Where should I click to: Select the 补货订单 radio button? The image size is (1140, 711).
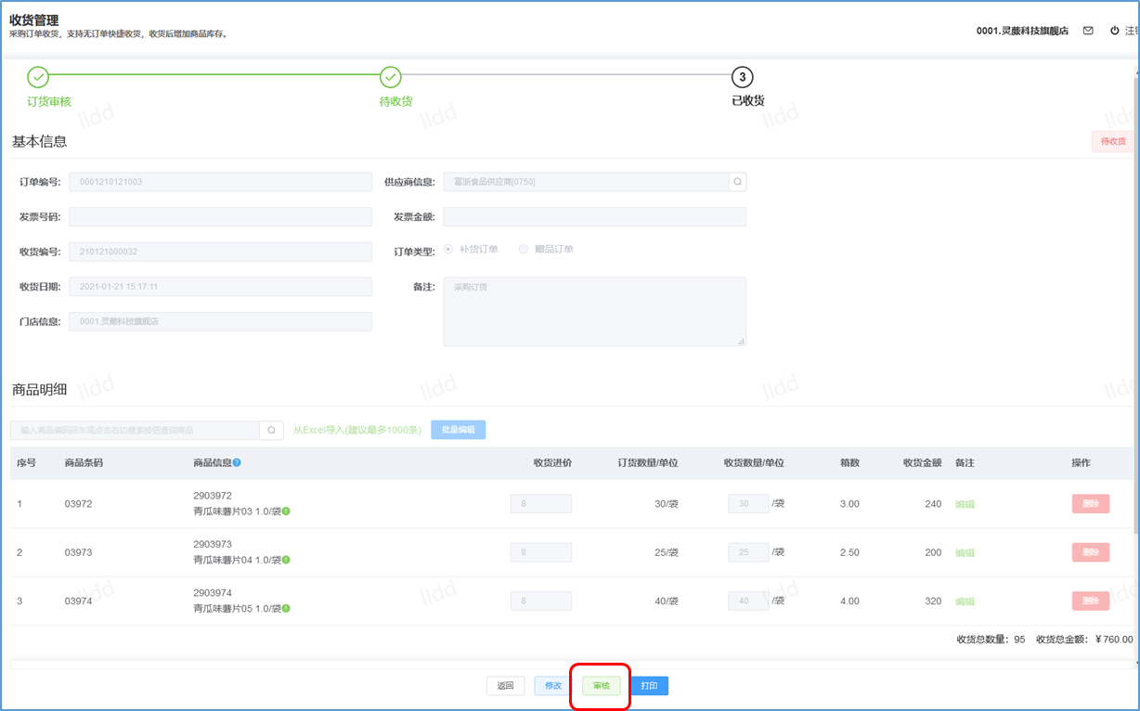(449, 250)
